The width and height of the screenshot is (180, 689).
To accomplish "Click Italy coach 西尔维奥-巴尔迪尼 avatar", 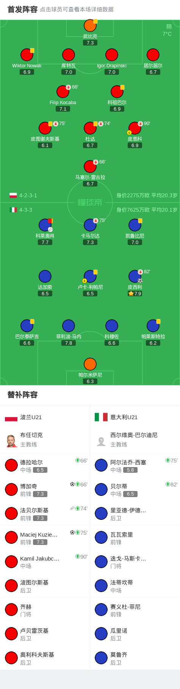I will (101, 441).
